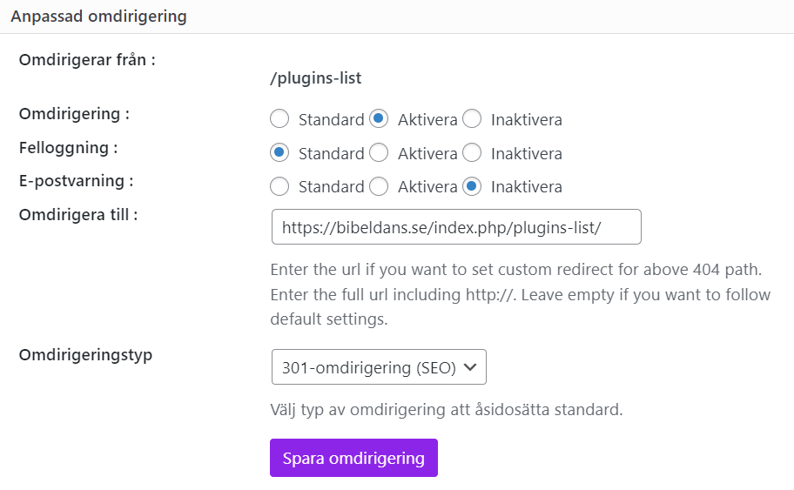794x490 pixels.
Task: Select Inaktivera for Omdirigering
Action: pos(472,118)
